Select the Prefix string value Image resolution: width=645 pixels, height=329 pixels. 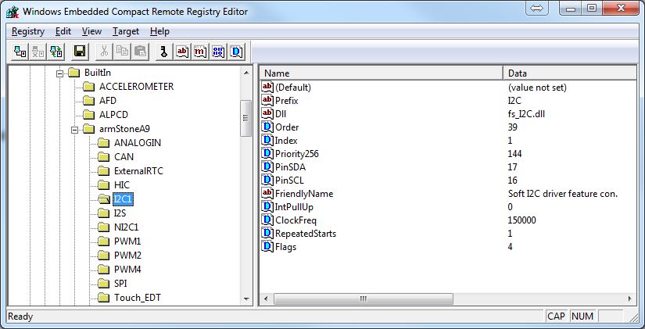286,101
